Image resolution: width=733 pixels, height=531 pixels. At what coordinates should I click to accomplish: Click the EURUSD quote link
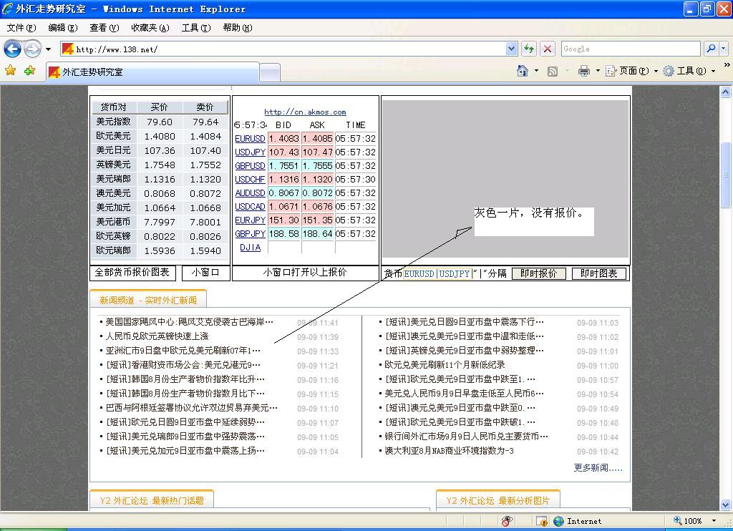(x=250, y=139)
